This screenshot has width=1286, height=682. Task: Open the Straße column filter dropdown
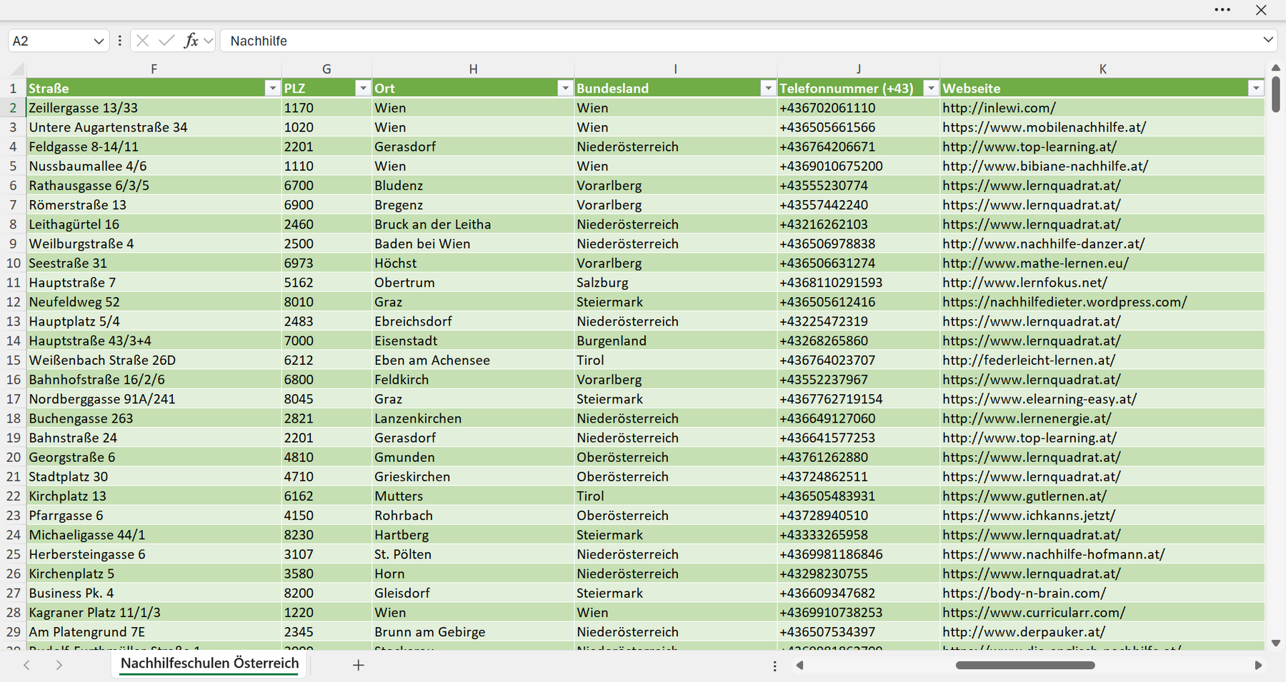[272, 89]
